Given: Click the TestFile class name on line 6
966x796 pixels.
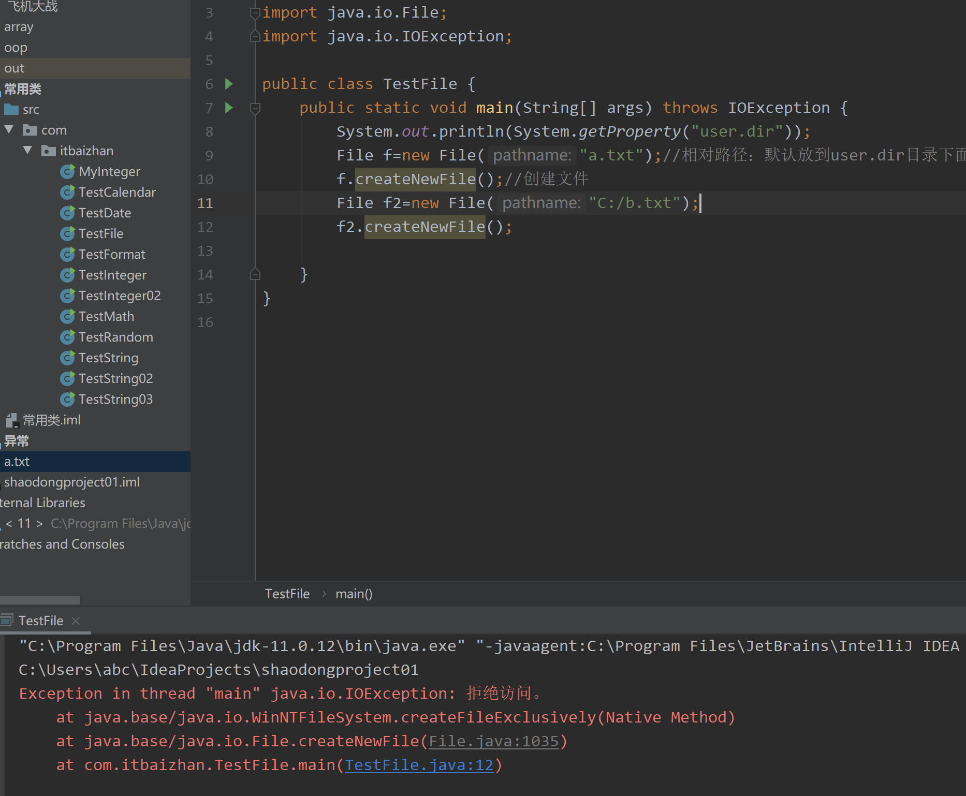Looking at the screenshot, I should (x=420, y=84).
